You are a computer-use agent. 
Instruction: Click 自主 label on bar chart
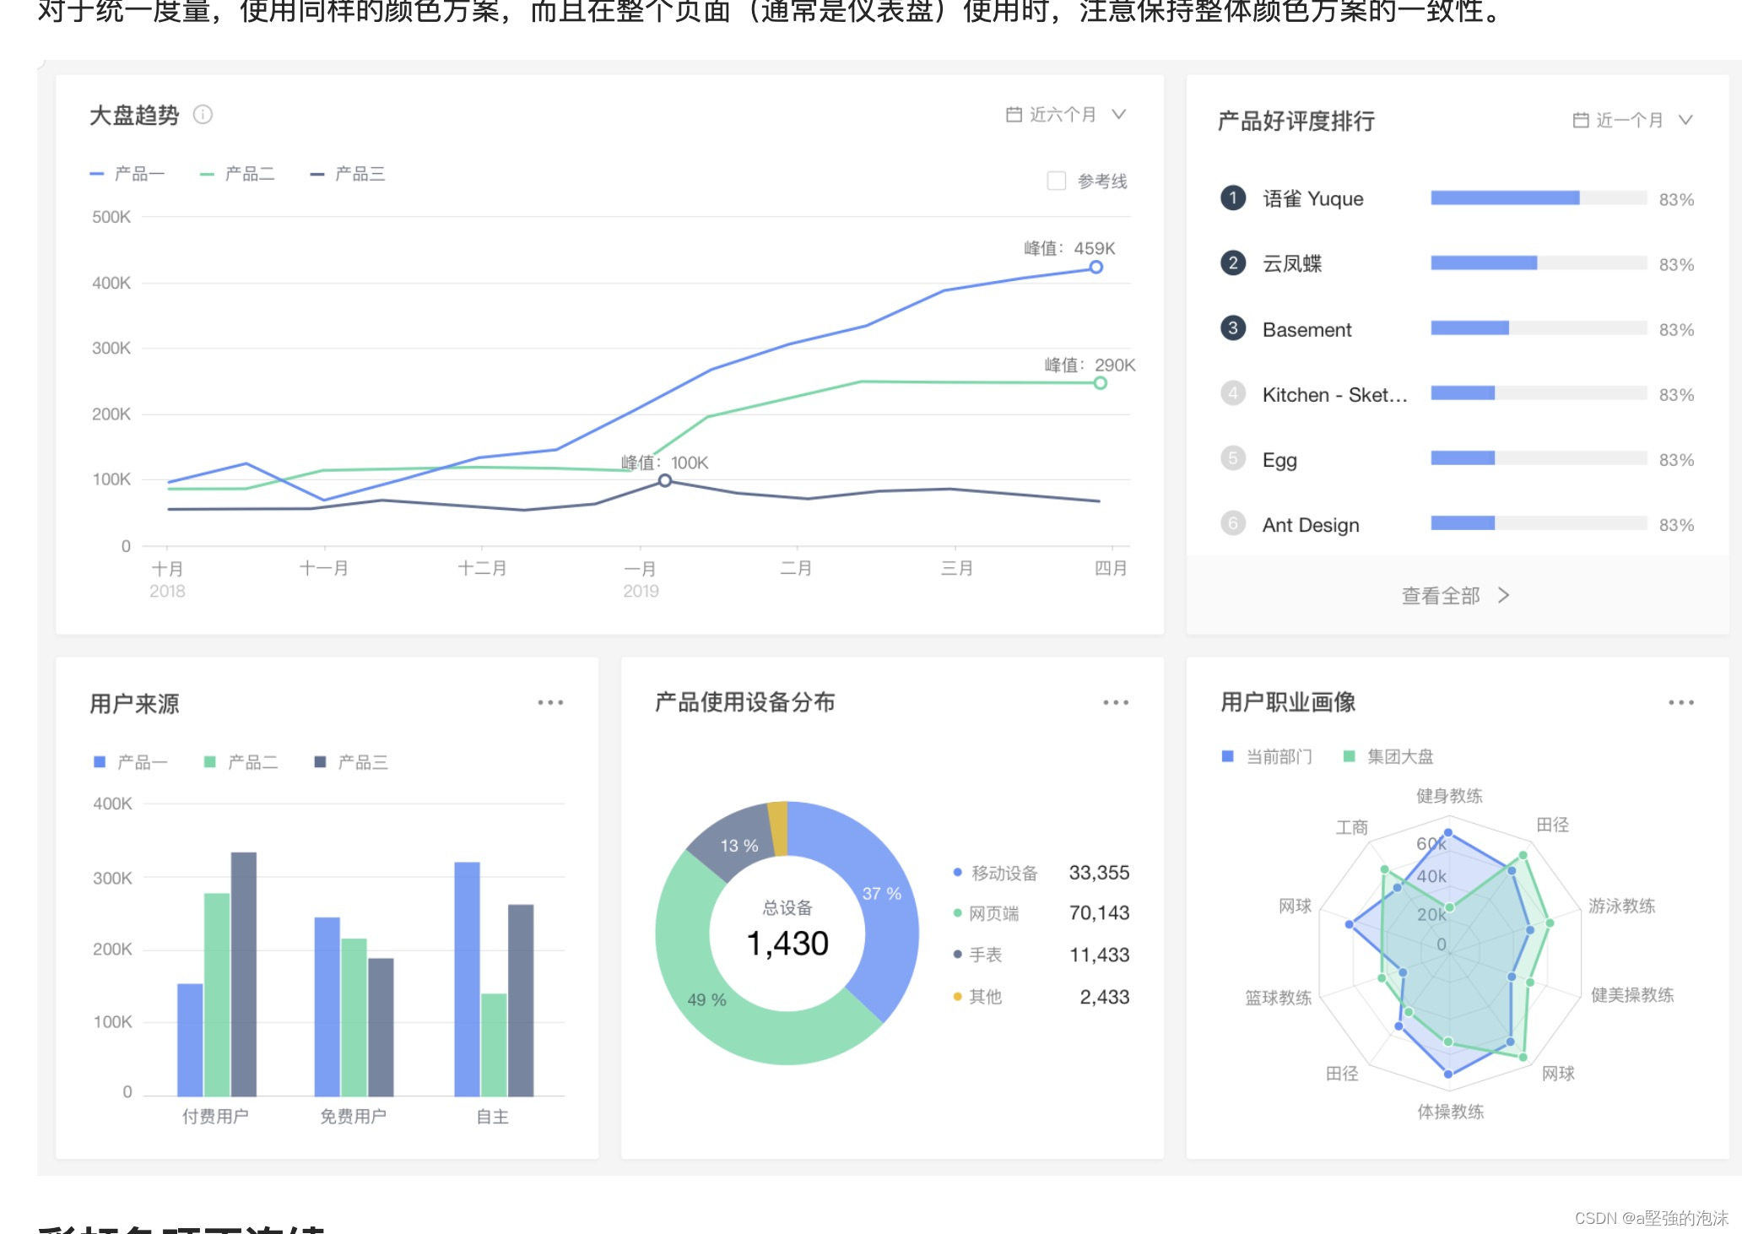click(492, 1116)
